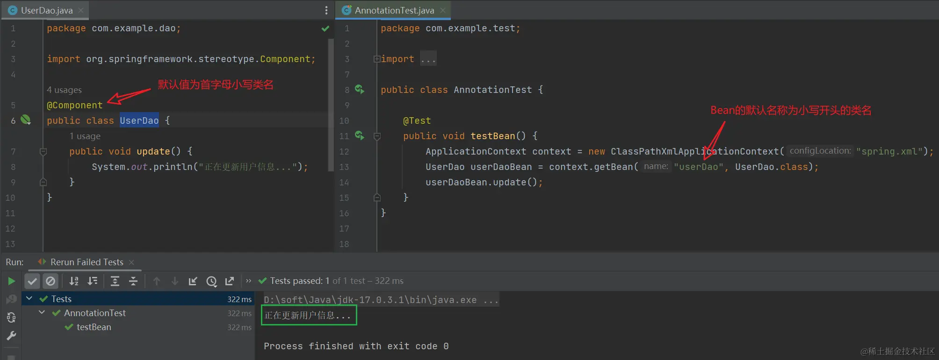939x360 pixels.
Task: Fold the testBean() method body
Action: pos(377,136)
